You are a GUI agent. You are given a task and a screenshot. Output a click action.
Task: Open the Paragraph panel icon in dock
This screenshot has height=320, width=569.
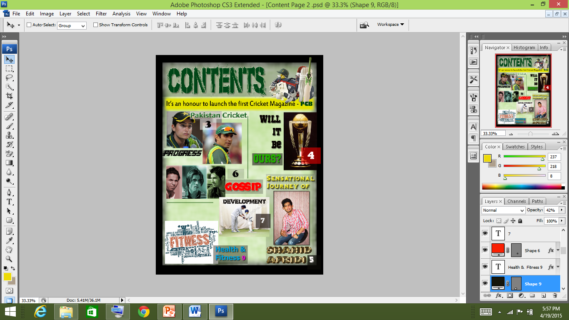(x=473, y=138)
